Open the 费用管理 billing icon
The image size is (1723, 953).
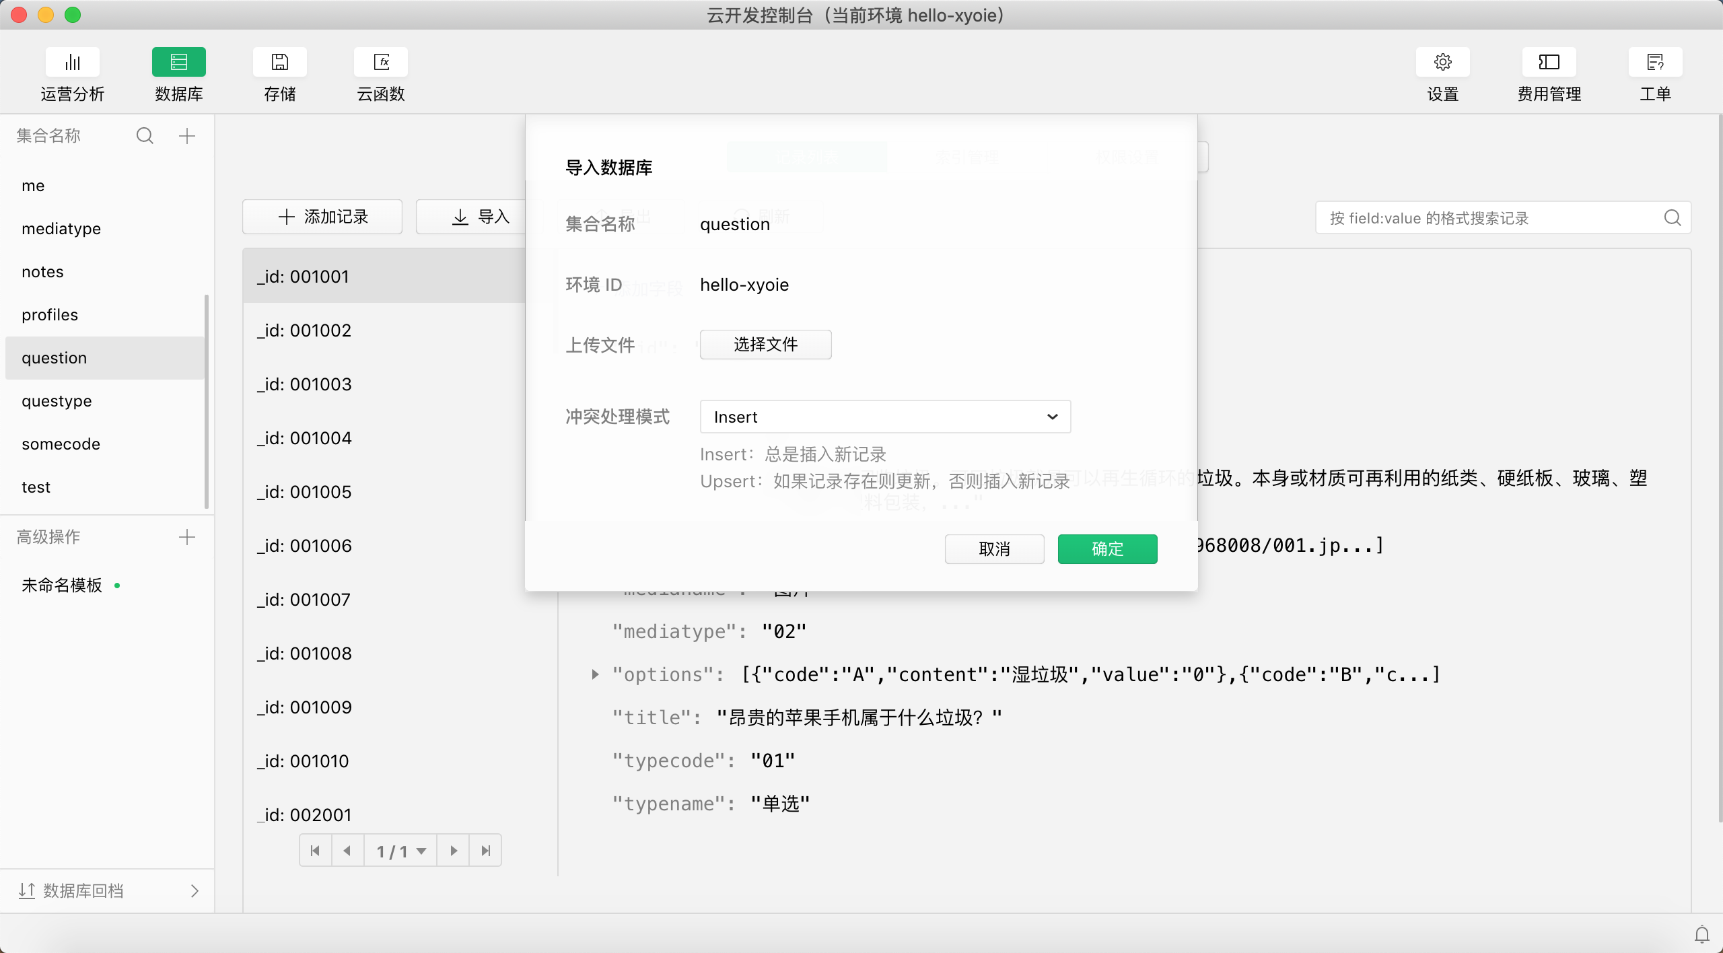1549,63
